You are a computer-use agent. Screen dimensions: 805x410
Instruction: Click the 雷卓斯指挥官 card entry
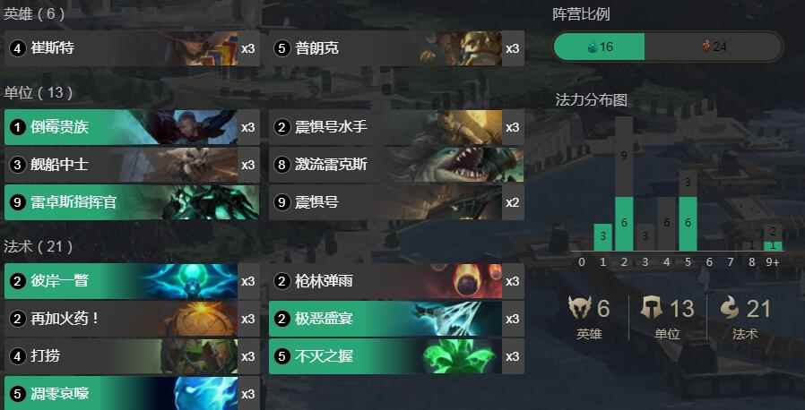click(x=132, y=202)
